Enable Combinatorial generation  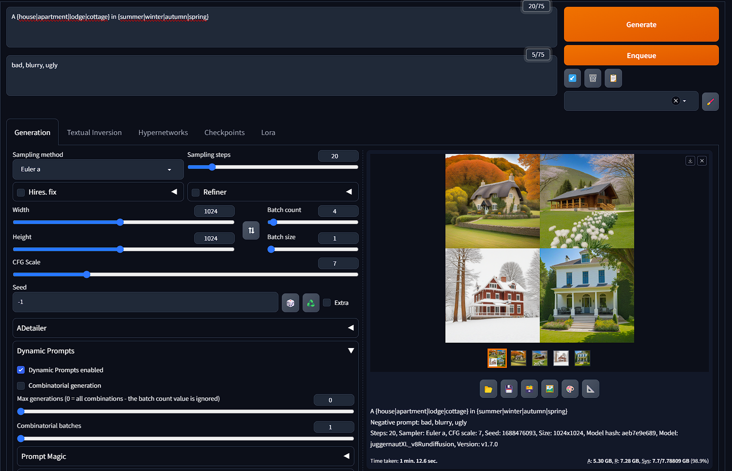point(21,385)
